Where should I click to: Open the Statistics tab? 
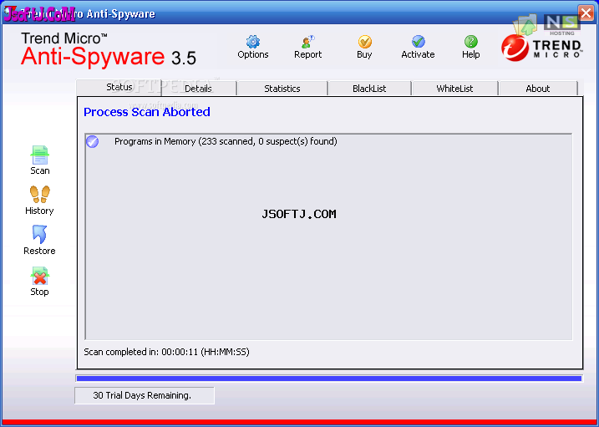(x=282, y=89)
